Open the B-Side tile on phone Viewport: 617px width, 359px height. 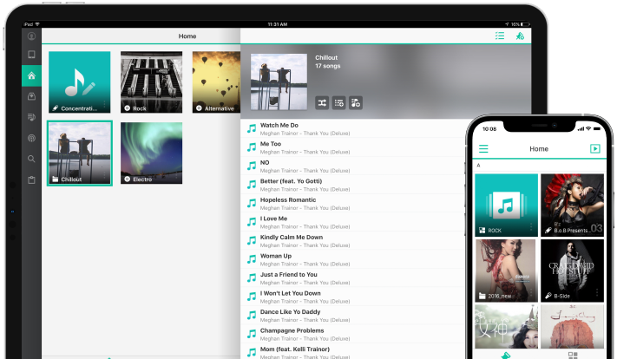coord(572,270)
